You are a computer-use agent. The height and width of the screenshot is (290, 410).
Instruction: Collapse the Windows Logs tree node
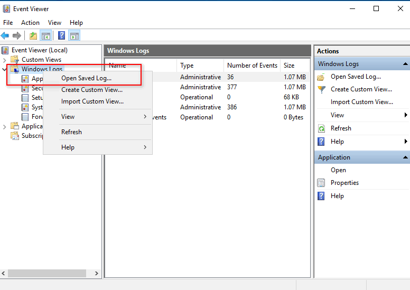pos(4,69)
